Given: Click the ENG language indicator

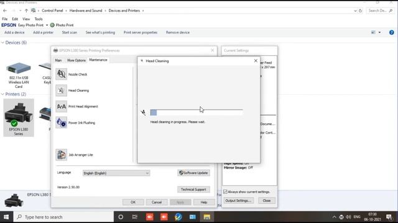Looking at the screenshot, I should coord(357,217).
